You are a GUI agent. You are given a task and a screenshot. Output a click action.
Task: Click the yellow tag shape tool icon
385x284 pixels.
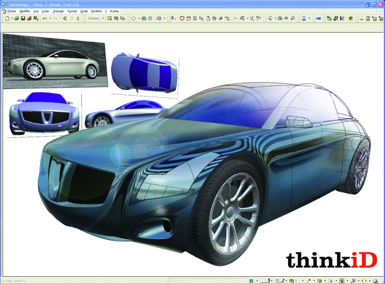[133, 18]
